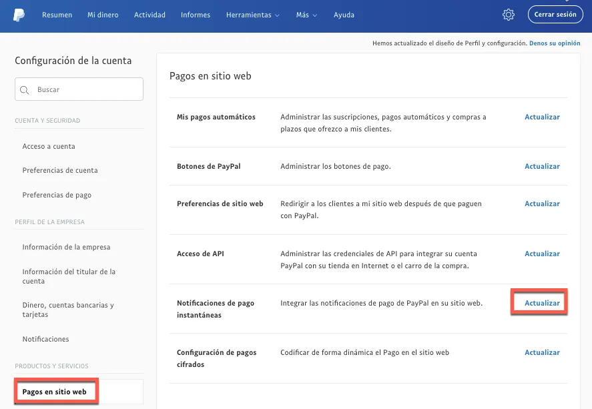Click the 'Administrar los botones de pago.' description
592x409 pixels.
point(336,166)
